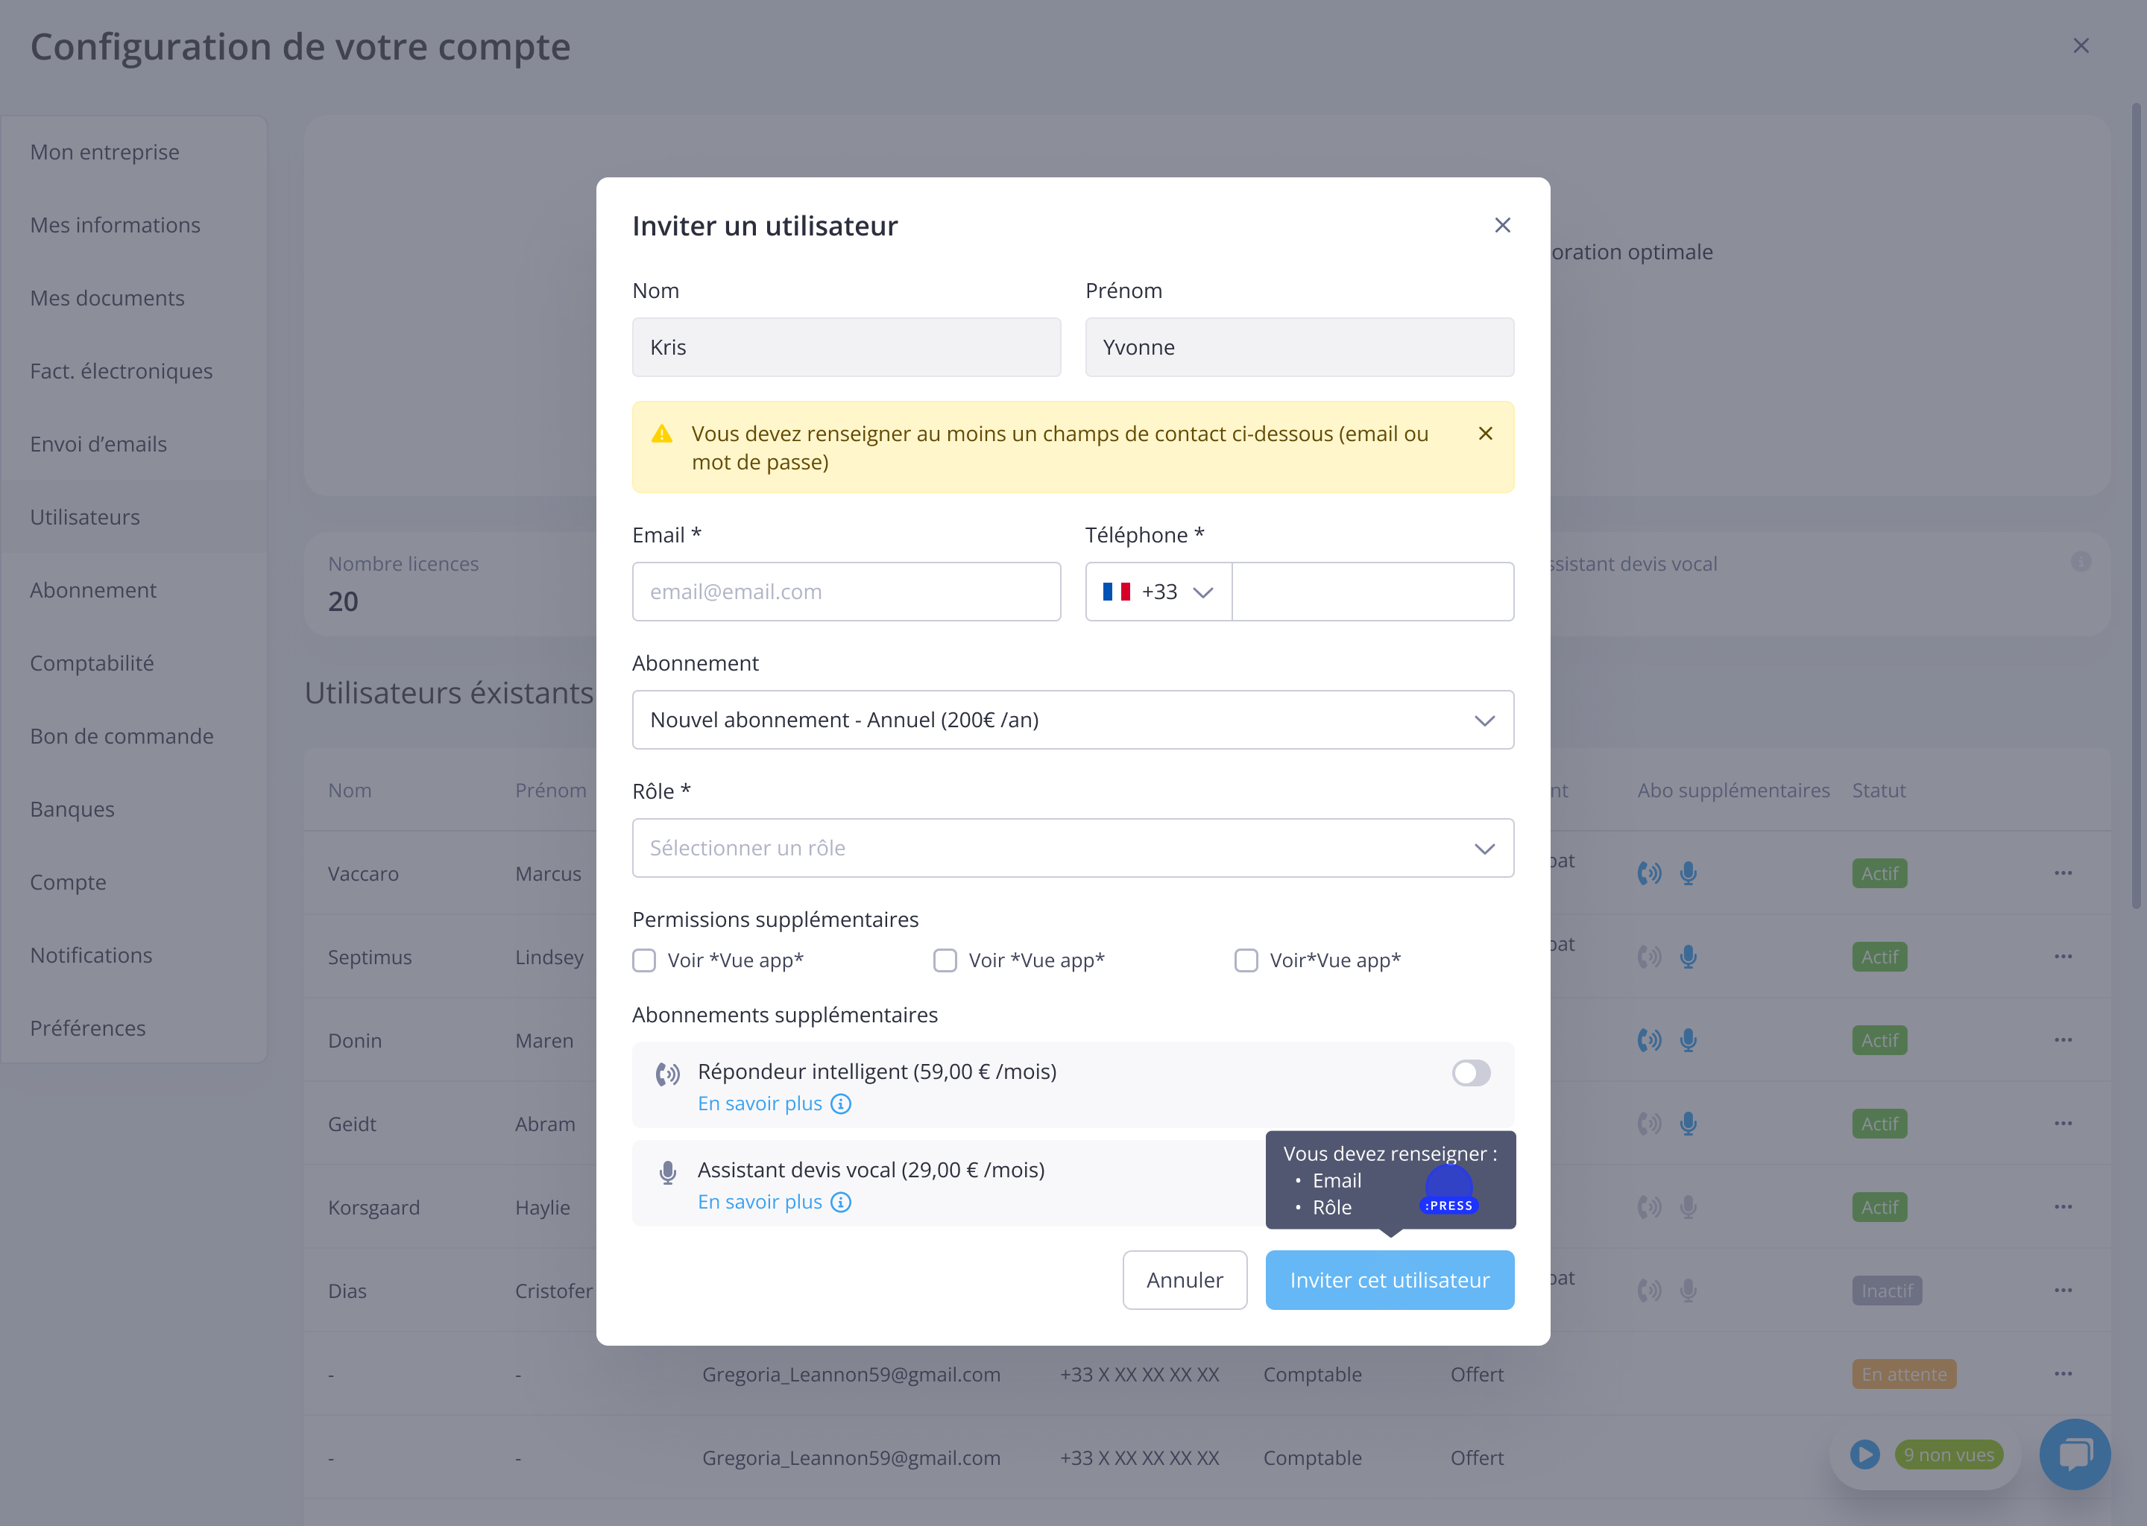Open Notifications settings in sidebar
Viewport: 2147px width, 1526px height.
[x=91, y=954]
